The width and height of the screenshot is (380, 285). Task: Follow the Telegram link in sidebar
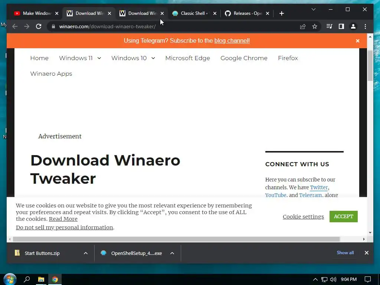(x=311, y=195)
